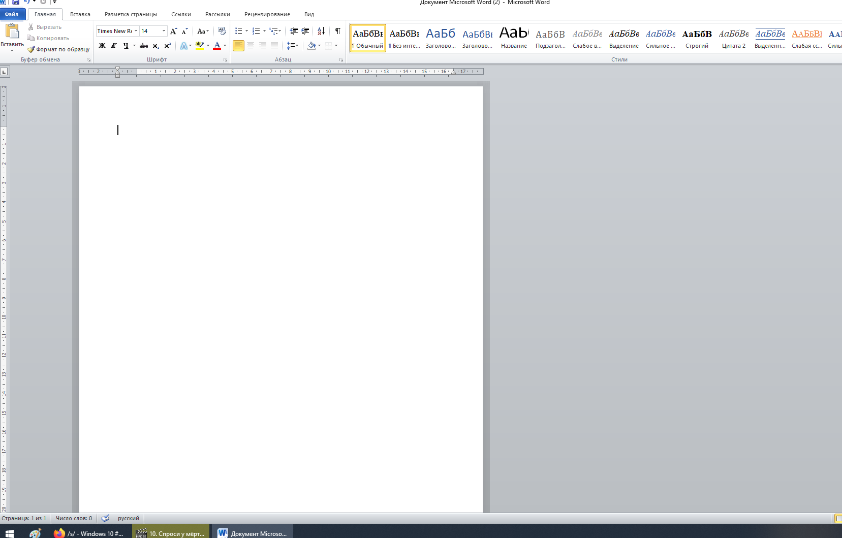
Task: Open the change case Aa dropdown
Action: [x=203, y=31]
